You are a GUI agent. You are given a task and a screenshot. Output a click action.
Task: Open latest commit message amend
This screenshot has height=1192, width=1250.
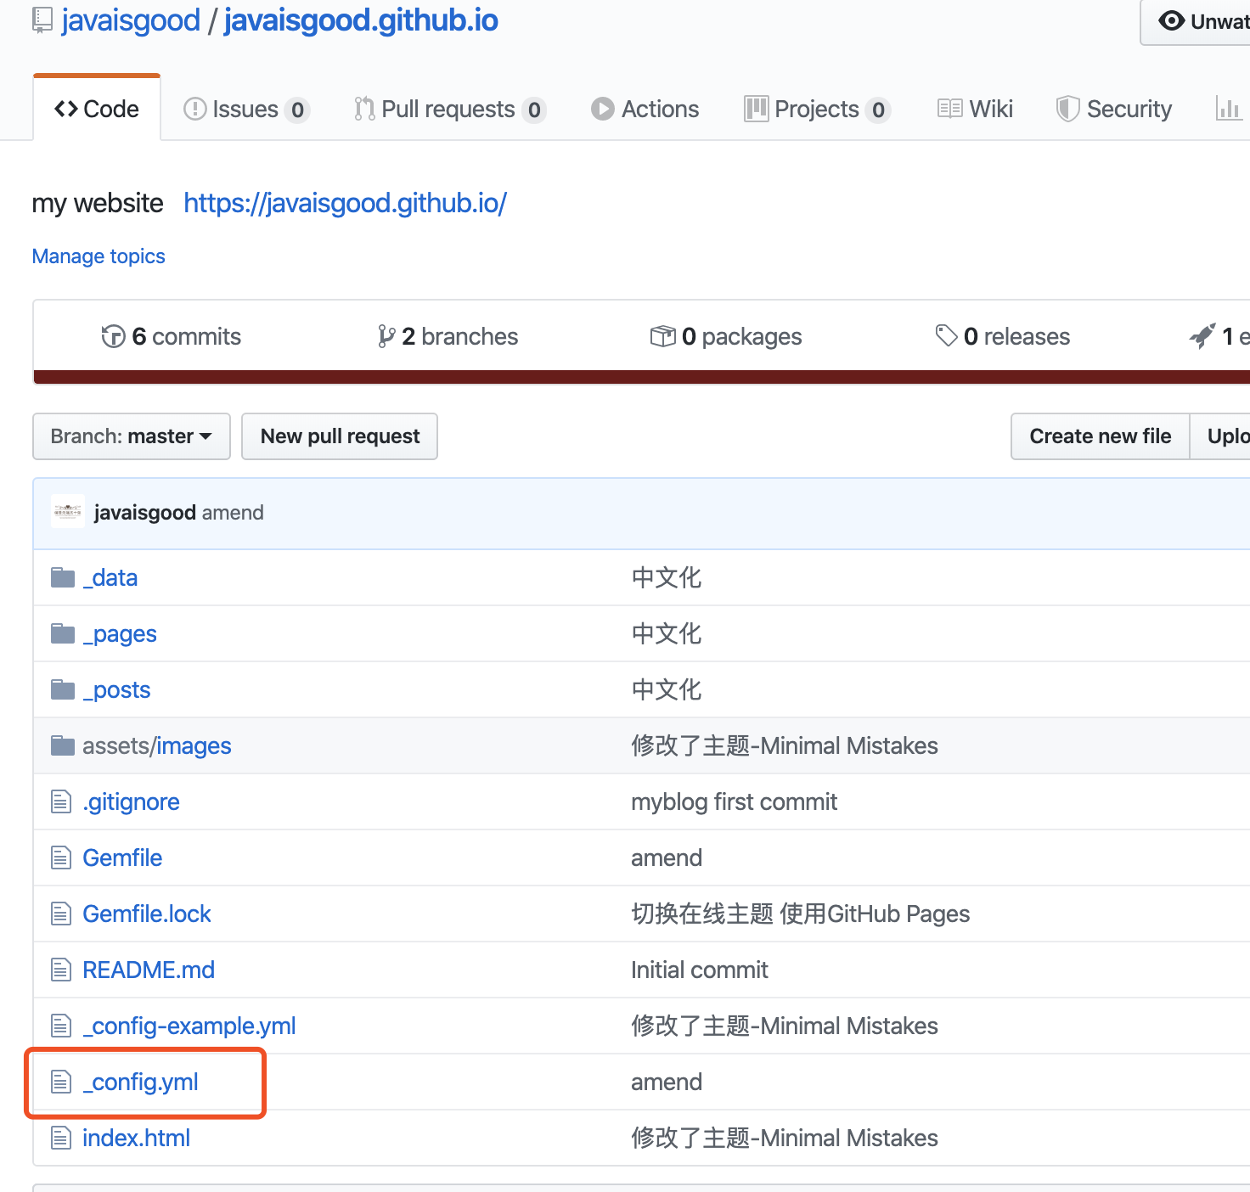(x=233, y=513)
